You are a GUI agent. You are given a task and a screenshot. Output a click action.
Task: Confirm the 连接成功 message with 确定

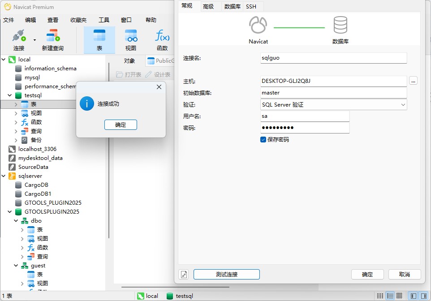(x=121, y=125)
